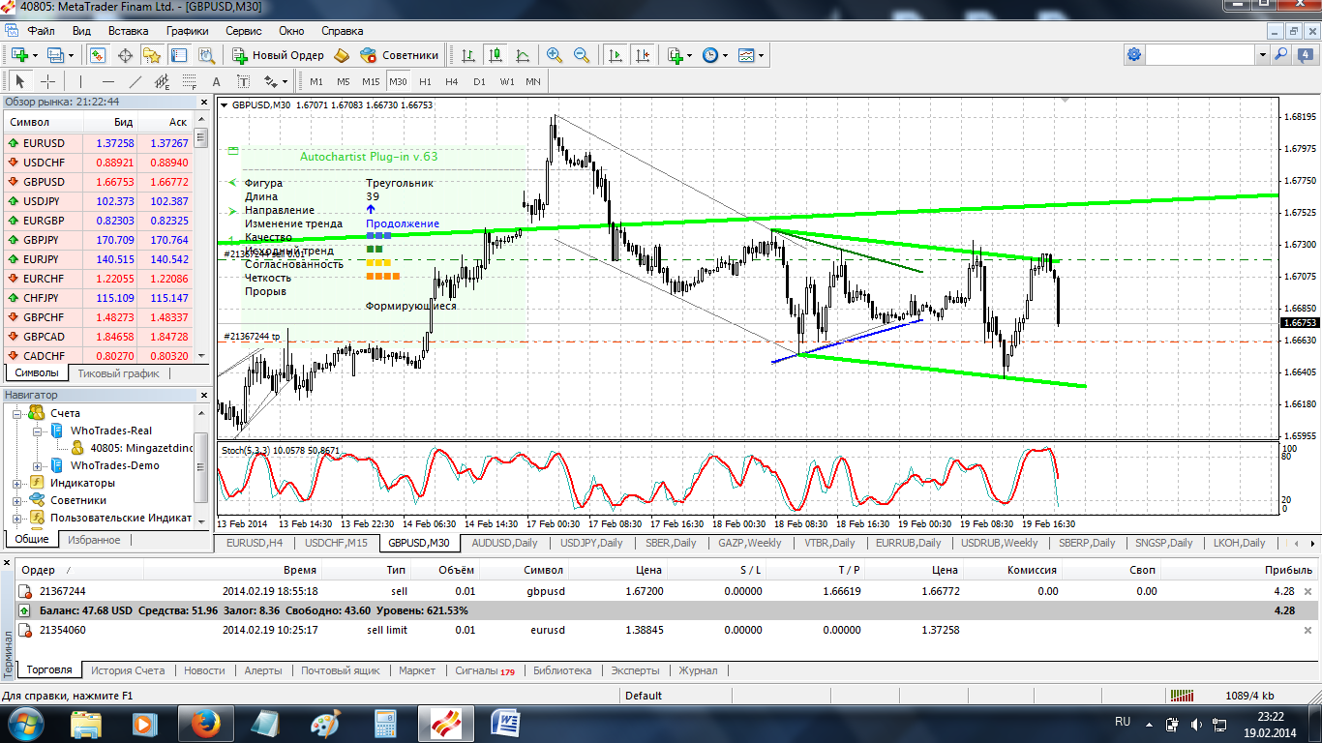
Task: Toggle chart shift icon
Action: [x=643, y=55]
